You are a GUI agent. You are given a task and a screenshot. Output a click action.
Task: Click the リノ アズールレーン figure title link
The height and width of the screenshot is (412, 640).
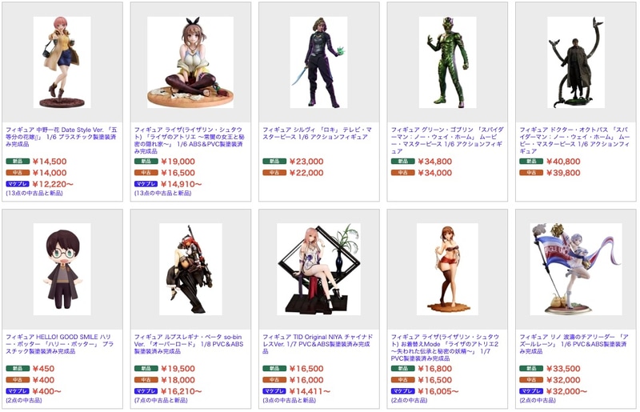(574, 344)
